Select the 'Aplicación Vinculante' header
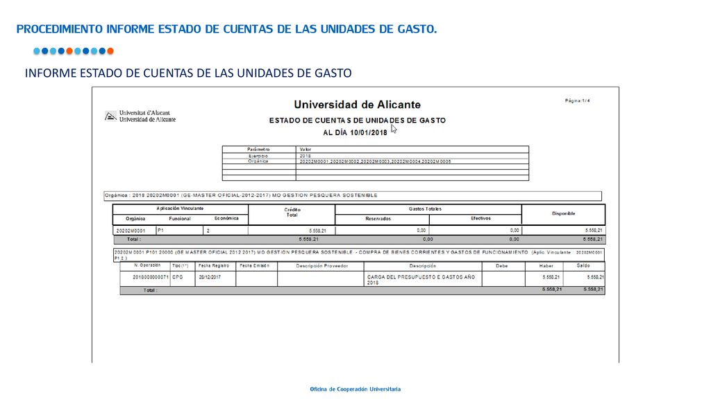711x399 pixels. click(x=180, y=209)
